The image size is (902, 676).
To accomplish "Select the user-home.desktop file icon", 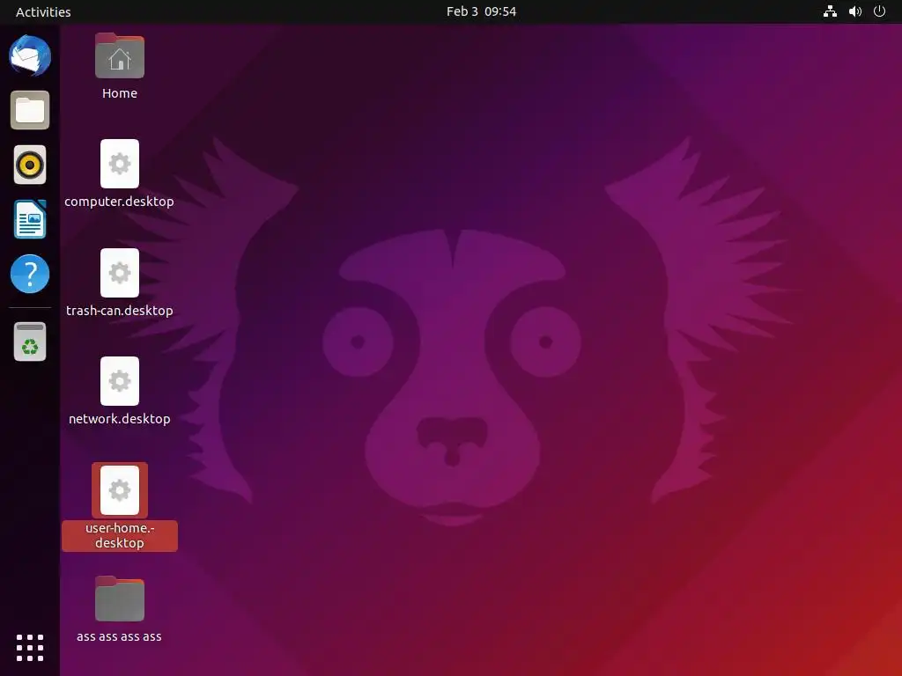I will [x=120, y=490].
